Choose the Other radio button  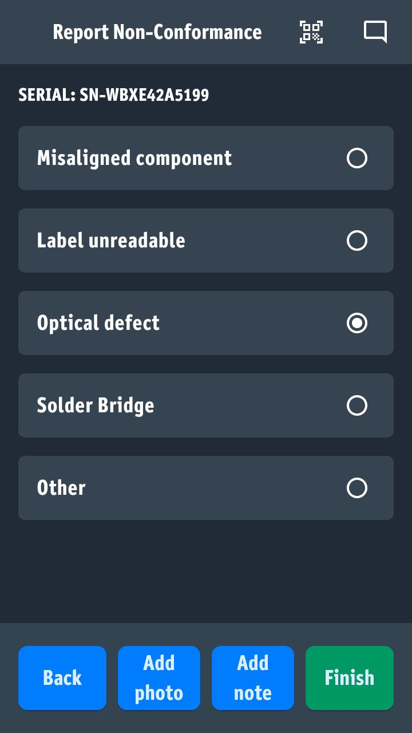(x=357, y=488)
